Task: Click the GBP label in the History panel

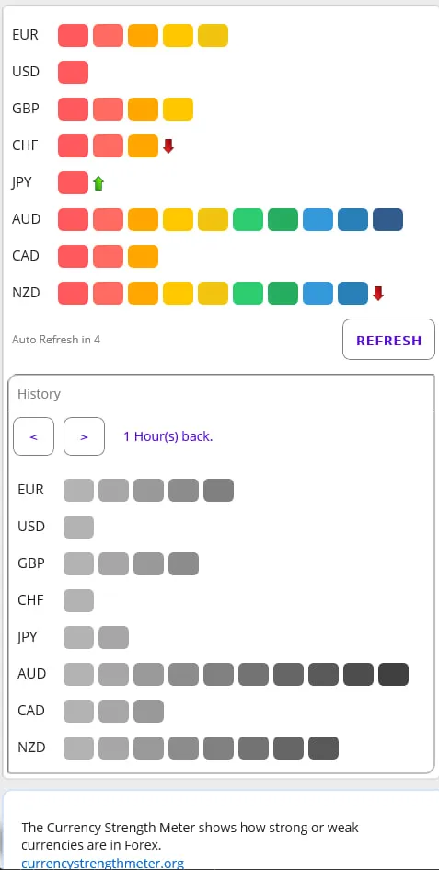Action: (31, 563)
